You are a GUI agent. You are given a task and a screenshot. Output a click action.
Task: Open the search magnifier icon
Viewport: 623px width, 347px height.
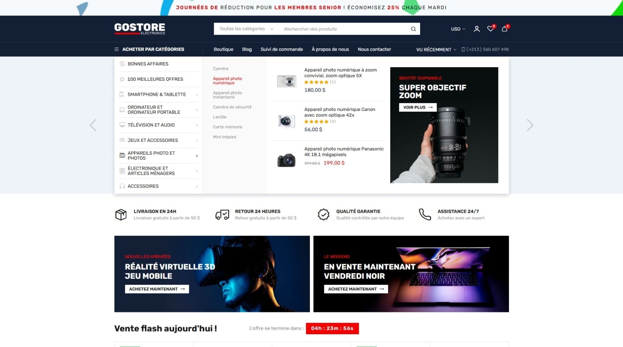point(413,29)
